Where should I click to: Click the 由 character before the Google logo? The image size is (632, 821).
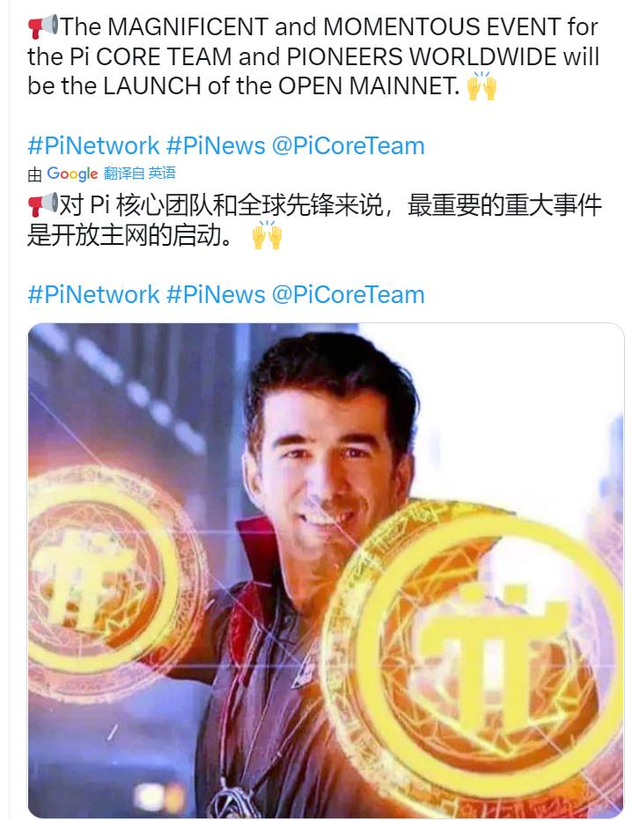click(34, 174)
